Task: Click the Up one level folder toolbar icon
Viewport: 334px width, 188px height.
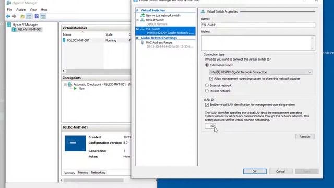Action: tap(22, 16)
